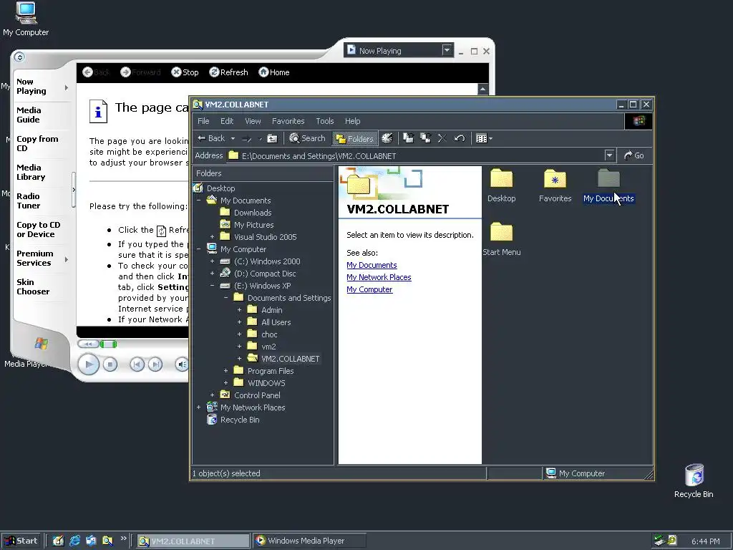Select (D:) Compact Disc in tree
The width and height of the screenshot is (733, 550).
[x=265, y=274]
